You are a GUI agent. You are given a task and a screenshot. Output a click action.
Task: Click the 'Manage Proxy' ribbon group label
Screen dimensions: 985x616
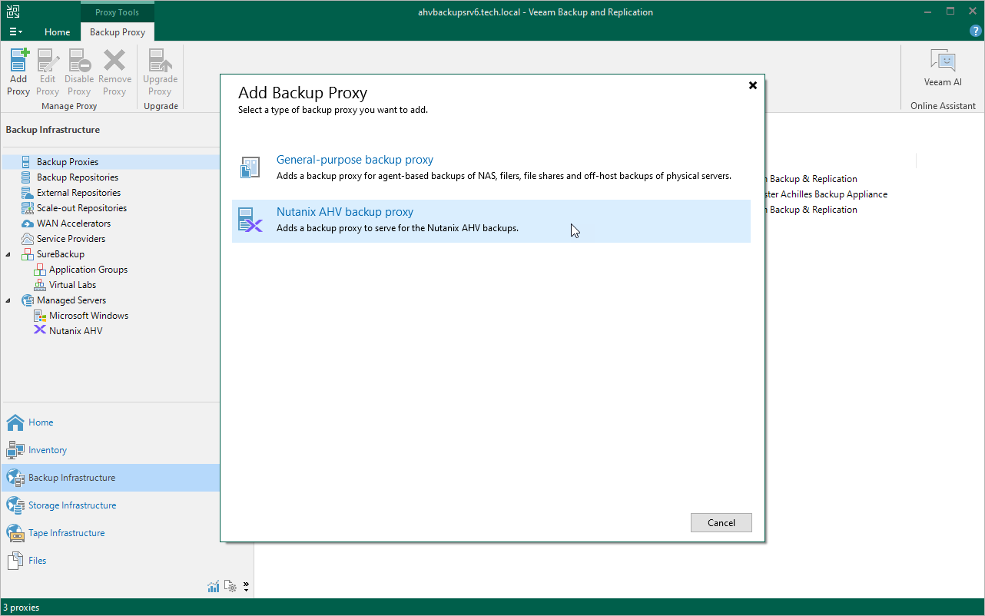point(69,106)
